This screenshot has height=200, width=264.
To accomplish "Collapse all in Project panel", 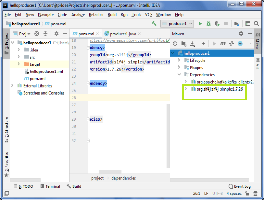I will click(x=45, y=34).
